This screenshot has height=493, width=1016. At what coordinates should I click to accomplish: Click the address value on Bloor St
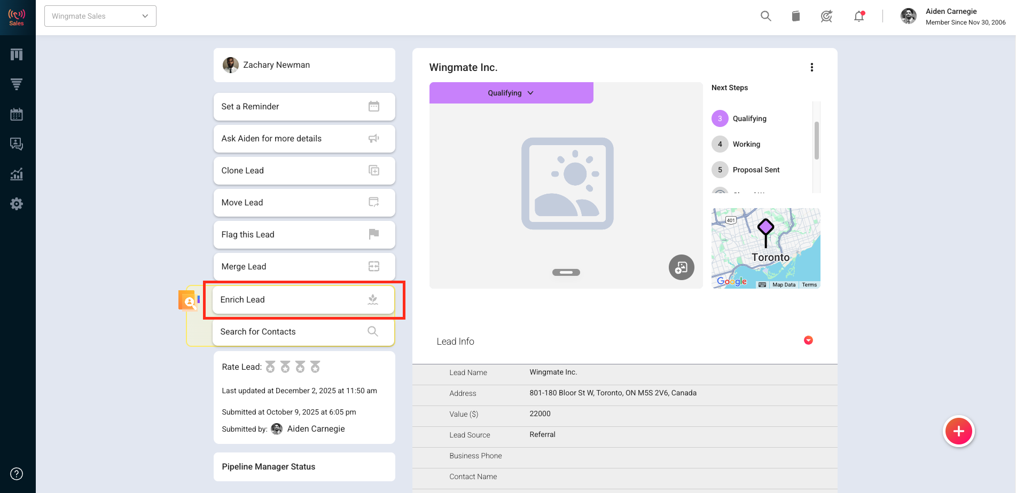click(x=613, y=393)
